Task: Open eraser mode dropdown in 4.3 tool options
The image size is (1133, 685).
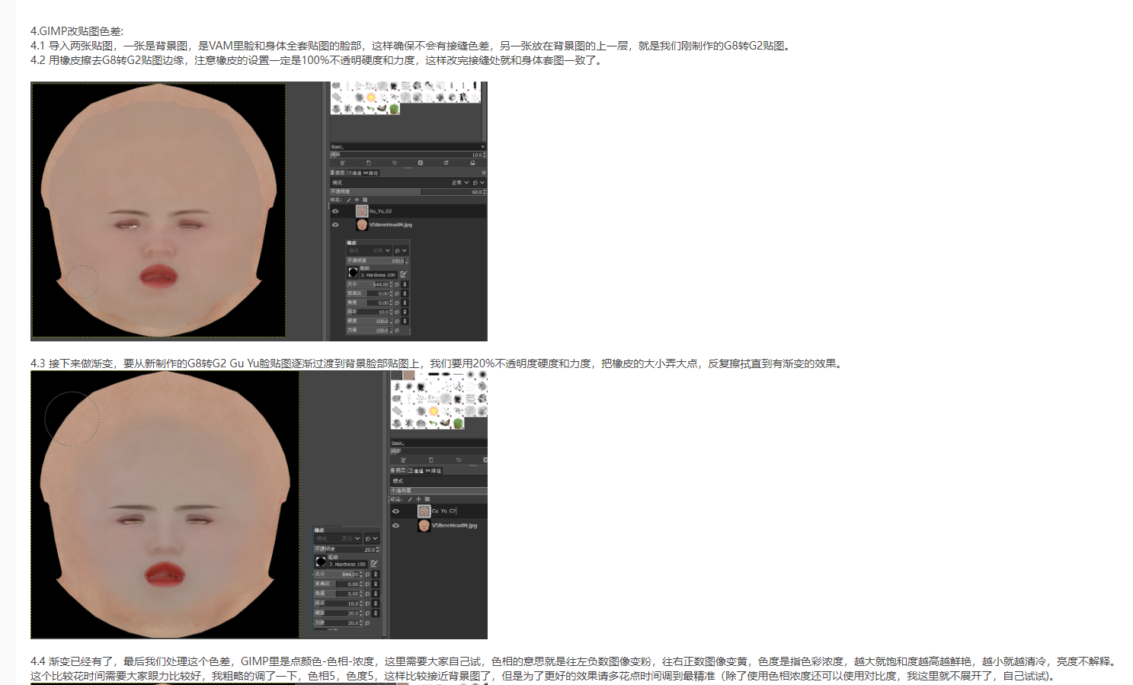Action: (338, 539)
